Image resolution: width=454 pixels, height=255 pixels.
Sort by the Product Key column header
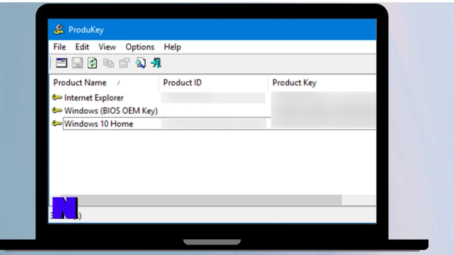click(322, 83)
